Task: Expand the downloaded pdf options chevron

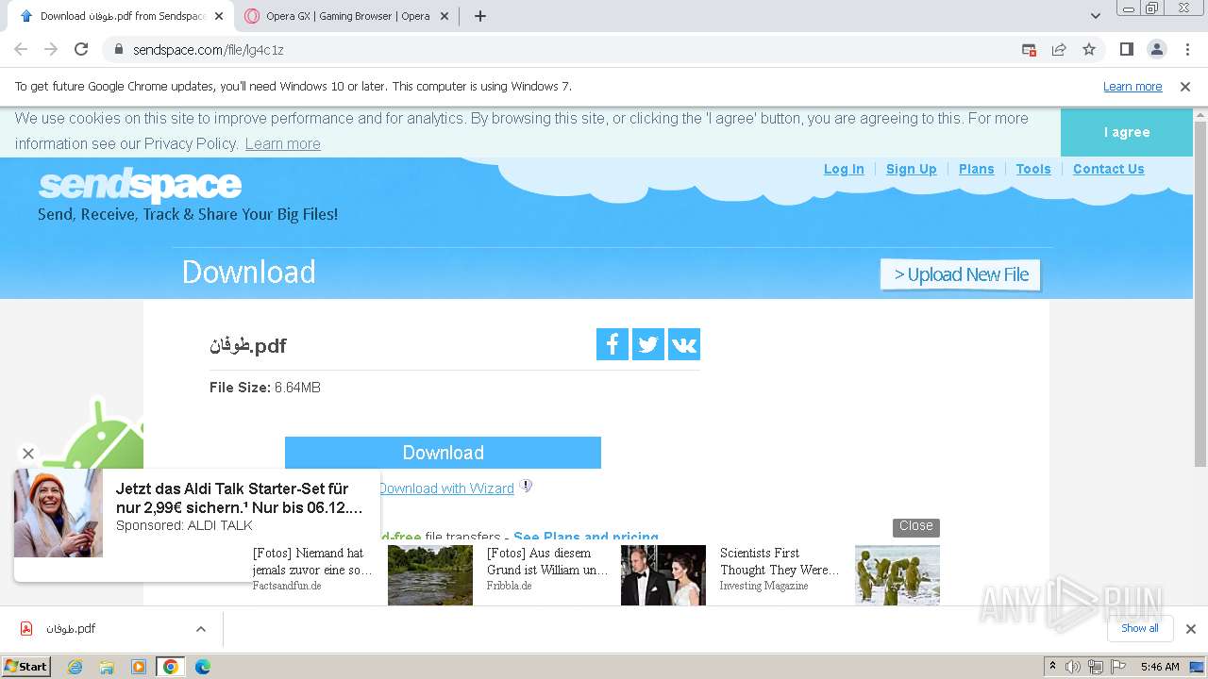Action: 201,629
